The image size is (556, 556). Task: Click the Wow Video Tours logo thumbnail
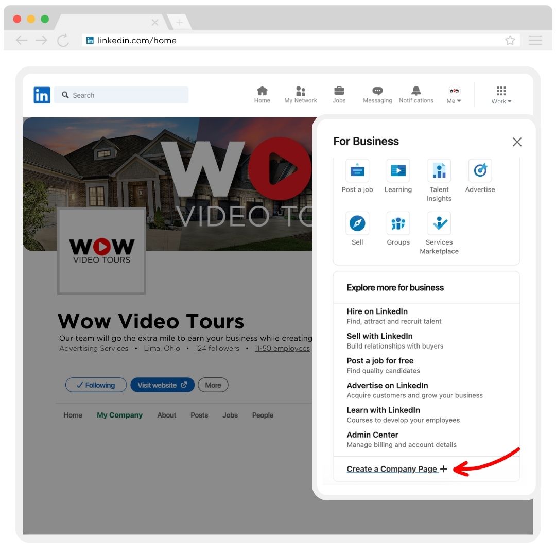point(102,251)
